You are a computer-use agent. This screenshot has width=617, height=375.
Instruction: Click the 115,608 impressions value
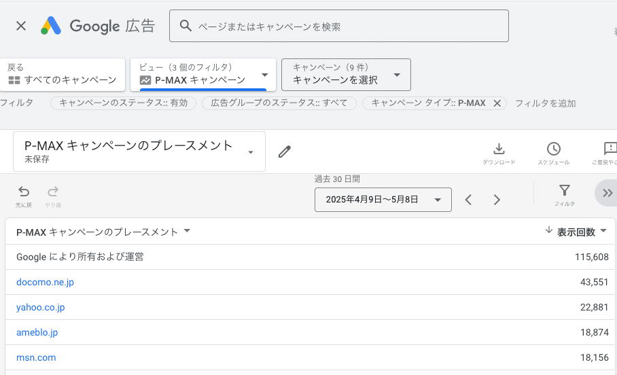[591, 257]
